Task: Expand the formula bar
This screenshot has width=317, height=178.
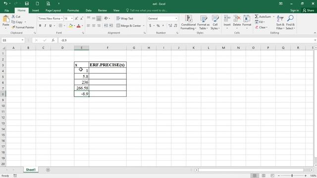Action: [x=315, y=41]
